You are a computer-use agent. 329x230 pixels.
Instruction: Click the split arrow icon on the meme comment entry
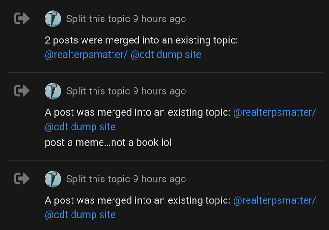pos(22,90)
